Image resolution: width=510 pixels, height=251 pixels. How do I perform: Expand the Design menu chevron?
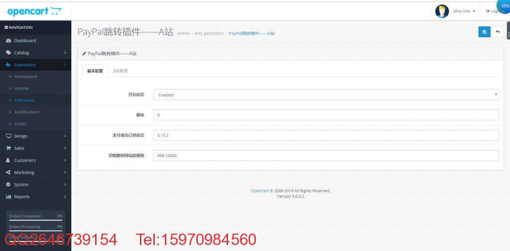pos(65,136)
